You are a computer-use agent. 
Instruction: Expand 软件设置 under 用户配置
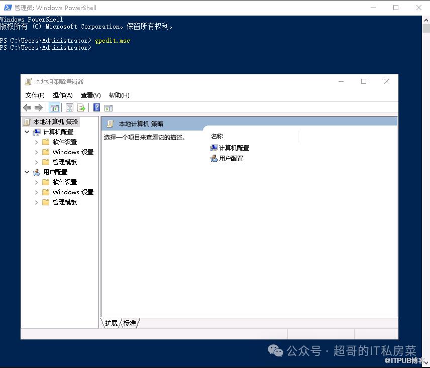pyautogui.click(x=36, y=182)
